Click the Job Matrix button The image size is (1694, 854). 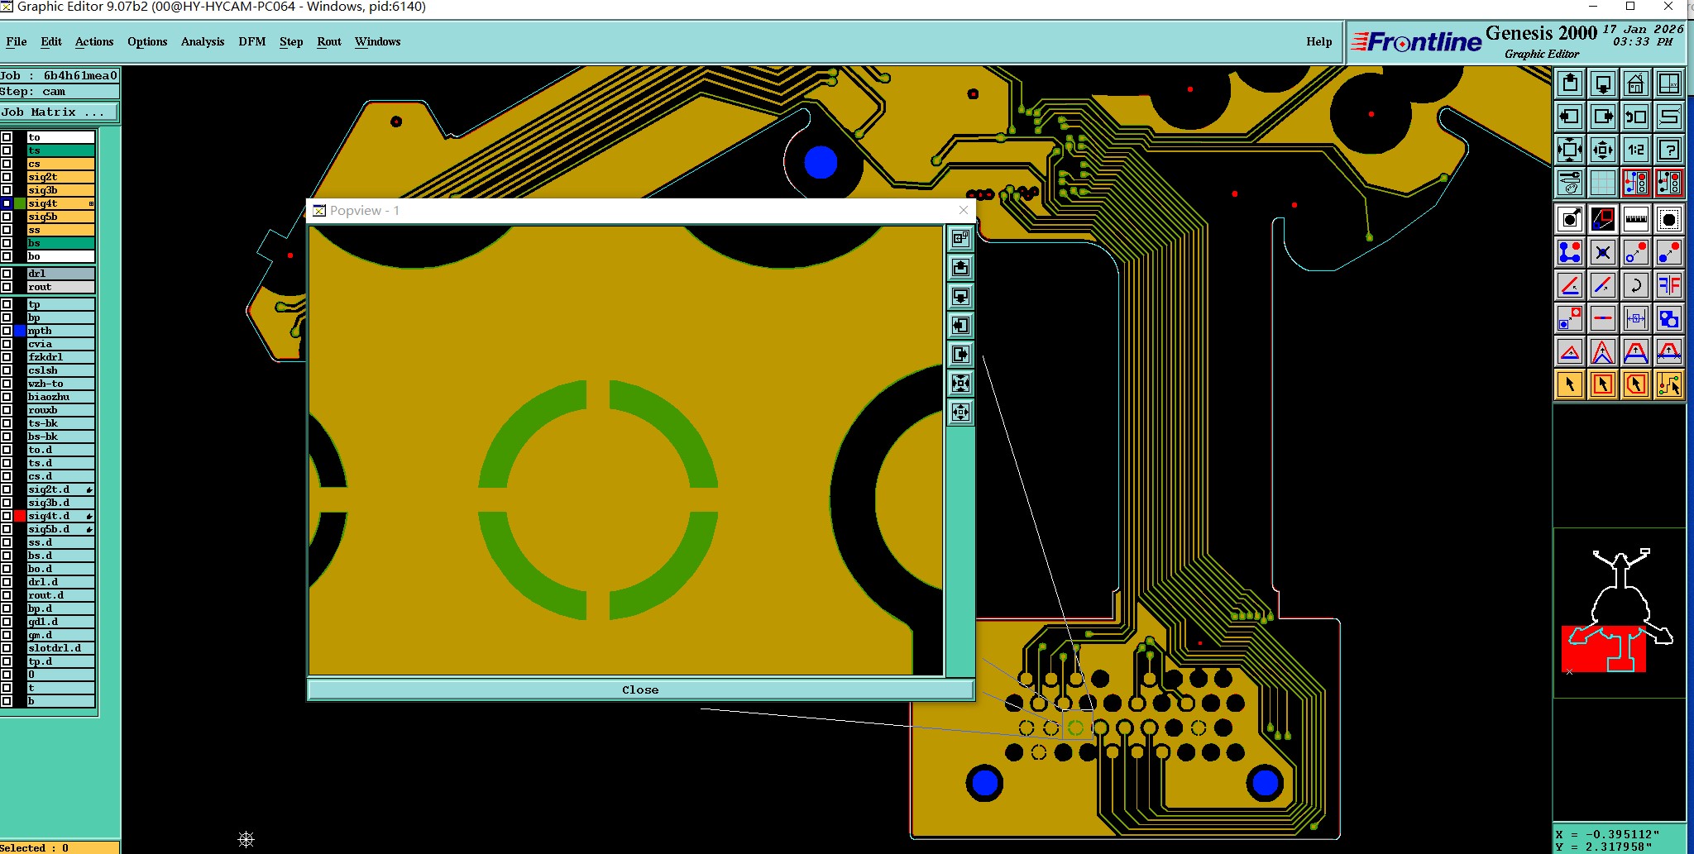tap(59, 112)
